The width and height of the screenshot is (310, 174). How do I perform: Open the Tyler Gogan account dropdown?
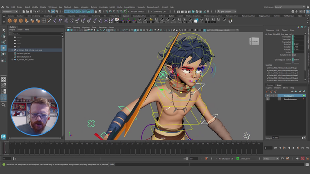point(227,12)
